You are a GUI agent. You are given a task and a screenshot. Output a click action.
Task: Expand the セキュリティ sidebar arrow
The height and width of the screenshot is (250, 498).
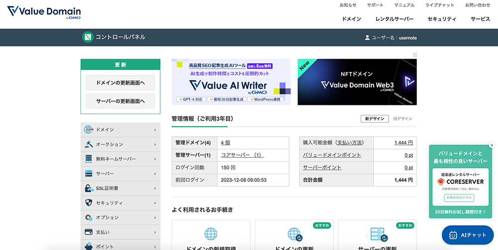coord(155,203)
